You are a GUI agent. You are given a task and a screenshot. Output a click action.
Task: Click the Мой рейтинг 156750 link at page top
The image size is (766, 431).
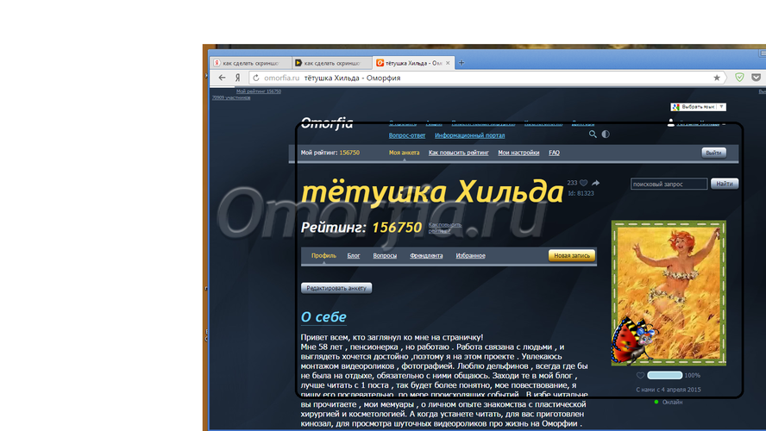point(259,91)
